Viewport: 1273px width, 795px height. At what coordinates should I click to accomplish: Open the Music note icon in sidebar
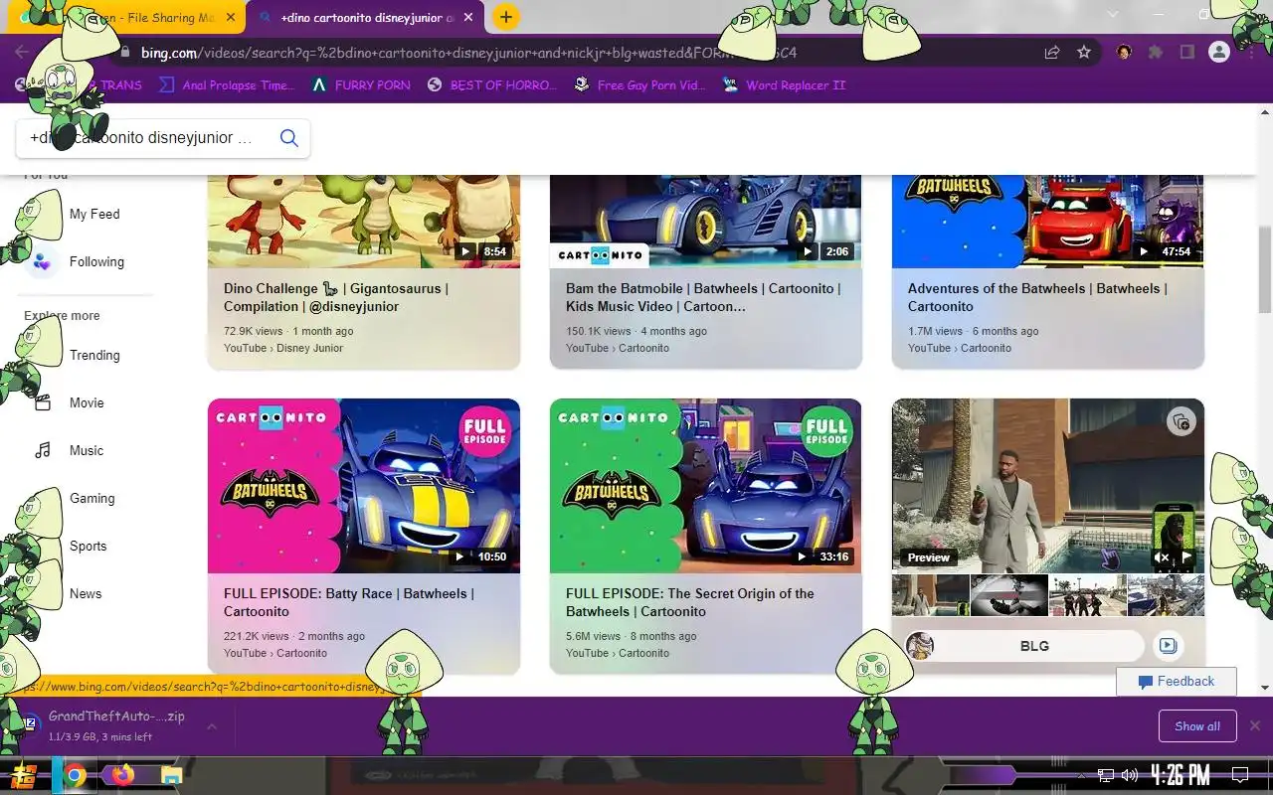pyautogui.click(x=42, y=450)
